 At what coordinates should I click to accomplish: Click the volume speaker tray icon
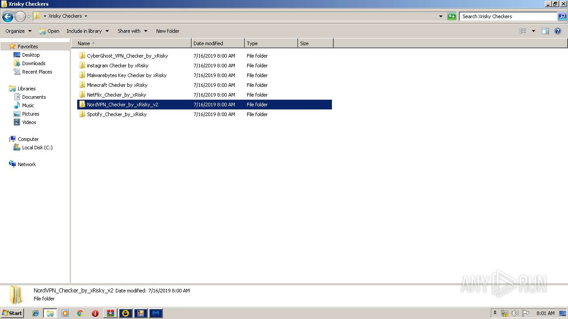[515, 313]
